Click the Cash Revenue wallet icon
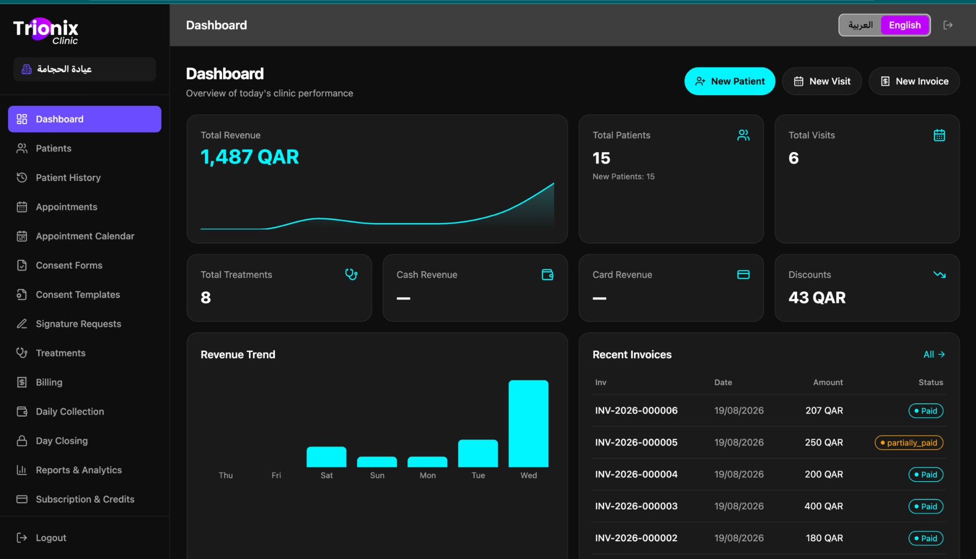 click(547, 274)
